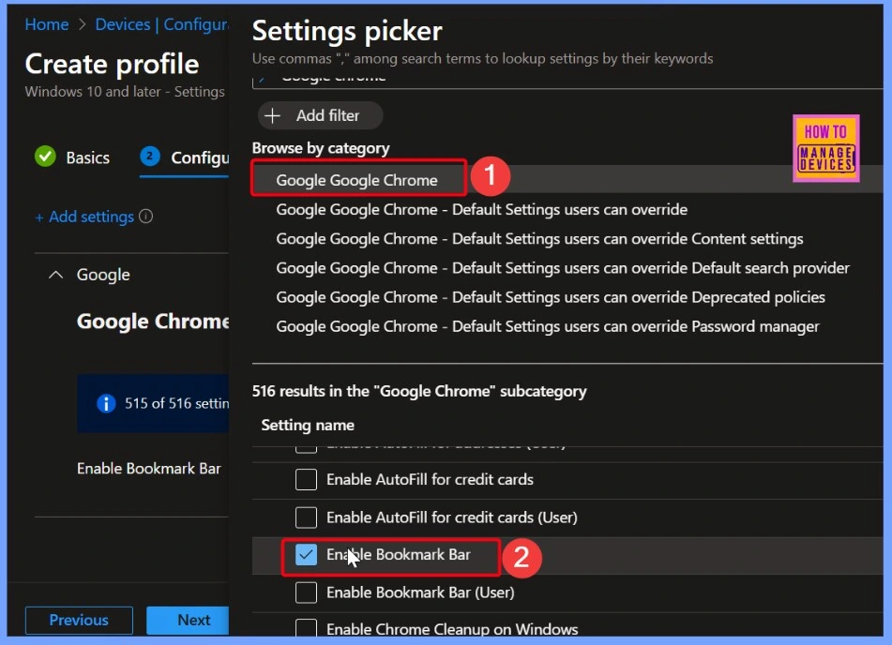Click the green checkmark icon for Basics
Viewport: 892px width, 645px height.
(45, 157)
